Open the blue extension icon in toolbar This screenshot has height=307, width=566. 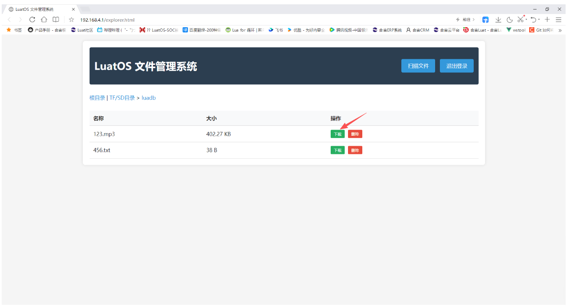(x=486, y=20)
